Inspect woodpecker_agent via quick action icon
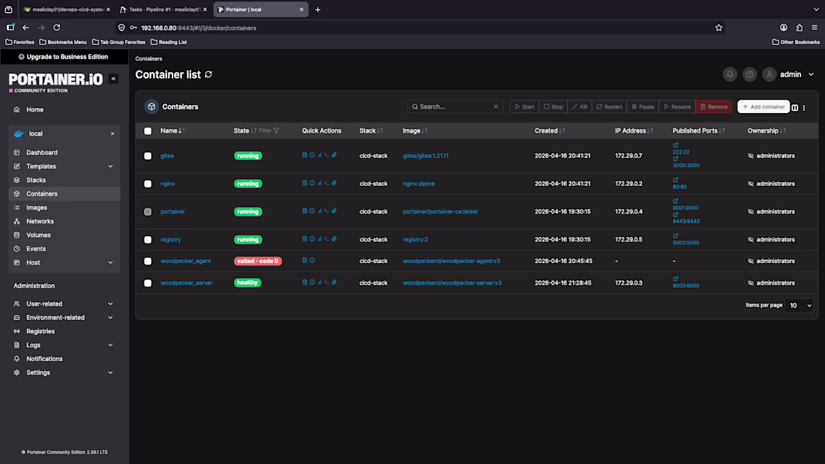 [x=312, y=260]
